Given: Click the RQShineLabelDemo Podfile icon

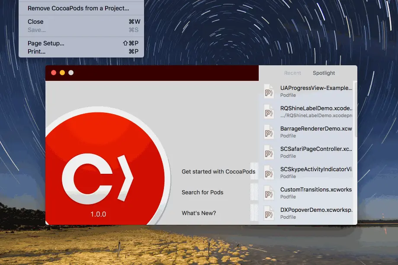Looking at the screenshot, I should [269, 112].
